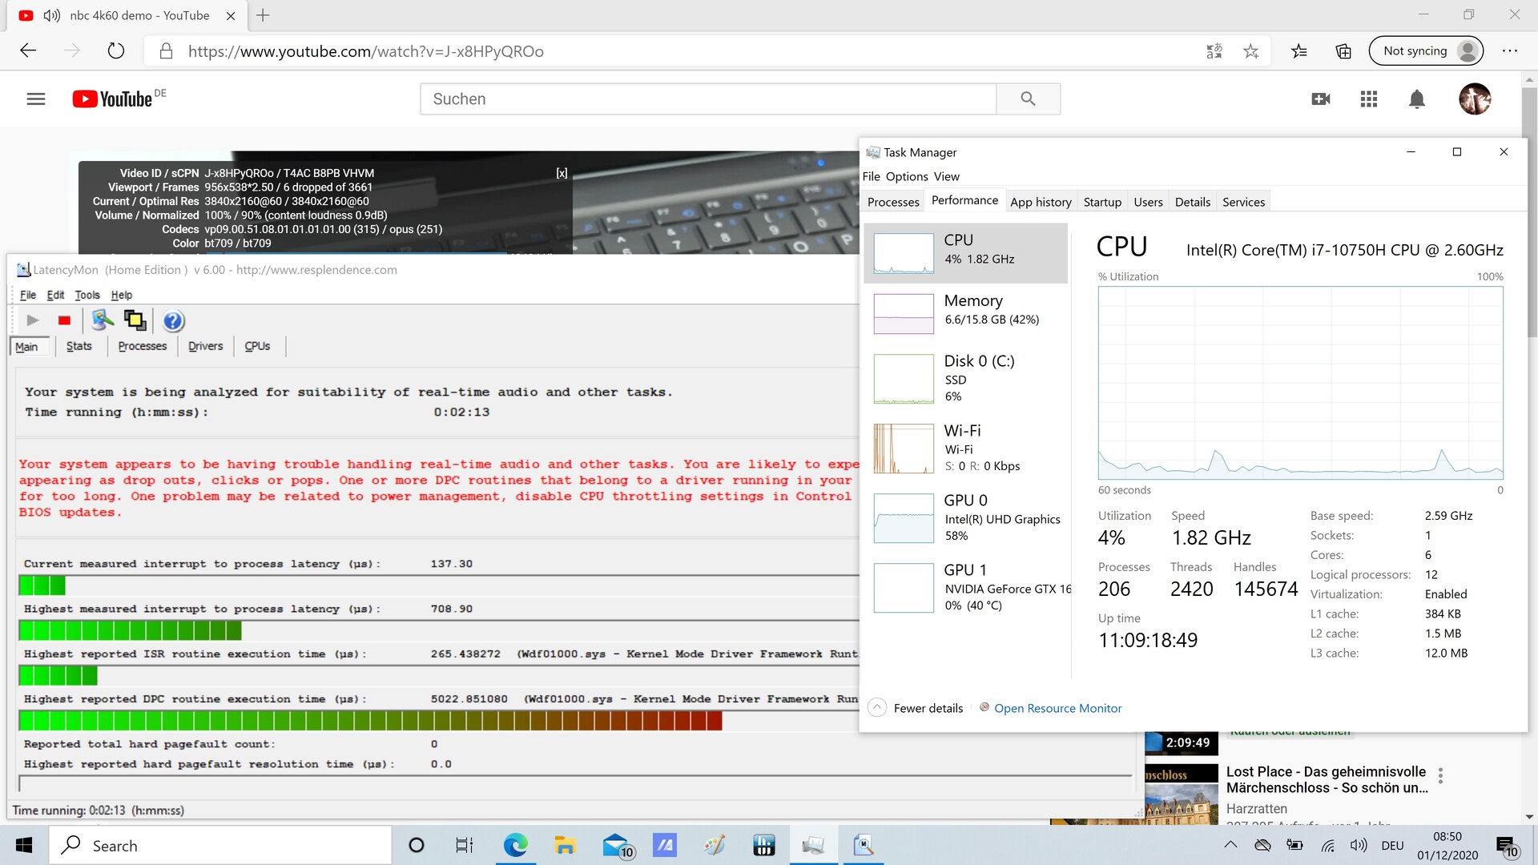Image resolution: width=1538 pixels, height=865 pixels.
Task: Show hidden system tray icons chevron
Action: pos(1230,845)
